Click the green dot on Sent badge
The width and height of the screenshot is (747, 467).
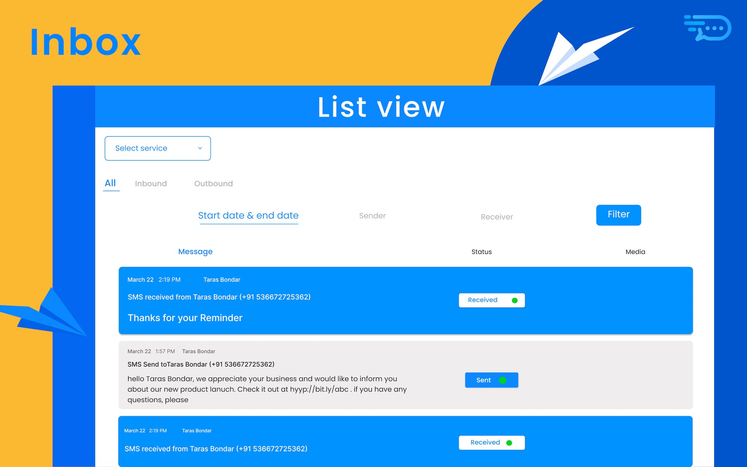coord(503,380)
